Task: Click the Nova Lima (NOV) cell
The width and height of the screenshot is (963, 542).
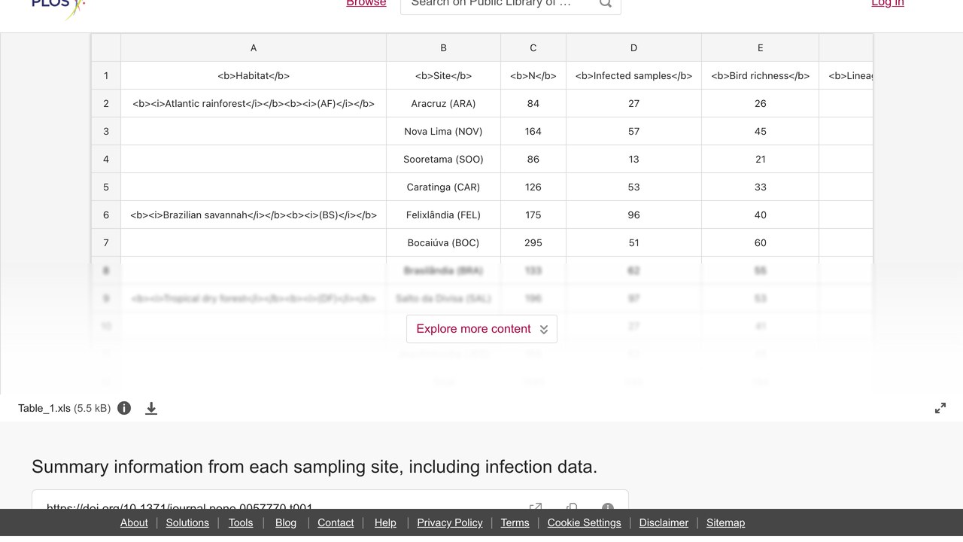Action: 443,132
